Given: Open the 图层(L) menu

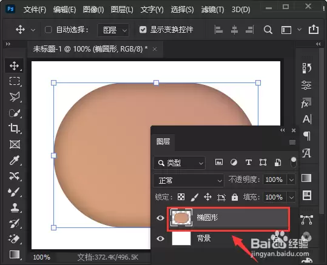Looking at the screenshot, I should (x=122, y=9).
